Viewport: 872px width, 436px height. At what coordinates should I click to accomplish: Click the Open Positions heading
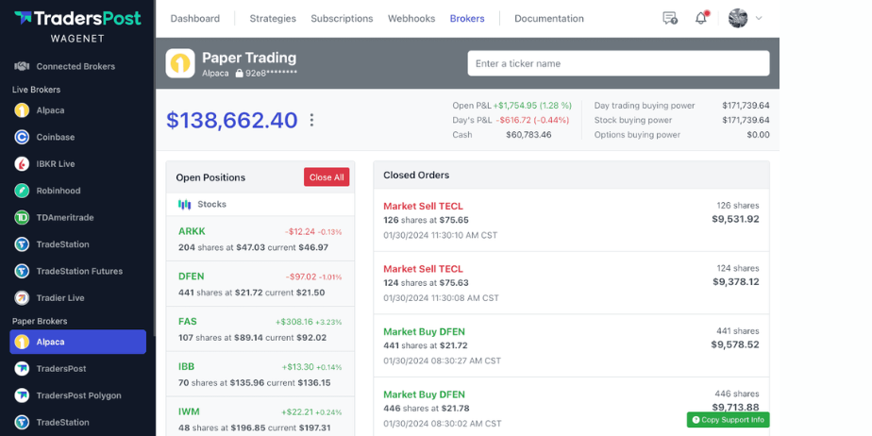(x=210, y=177)
